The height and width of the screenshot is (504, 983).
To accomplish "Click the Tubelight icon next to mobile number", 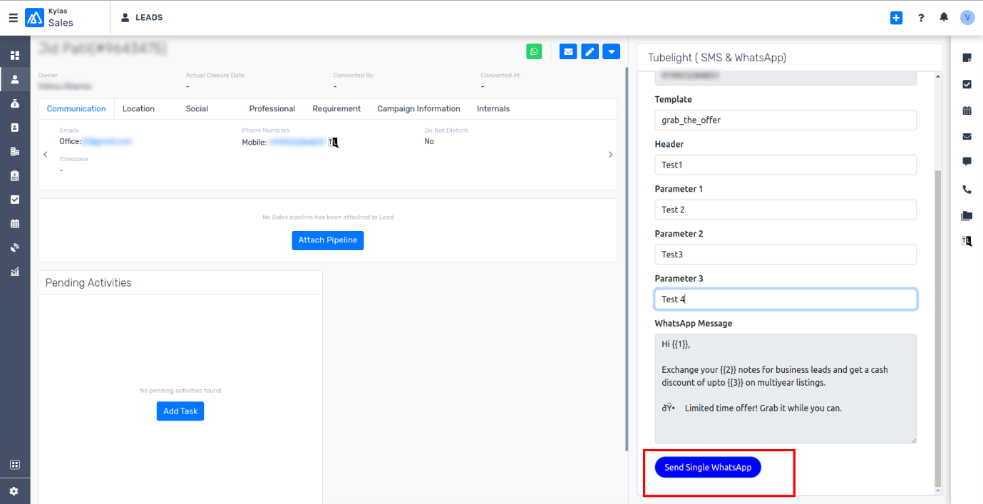I will 333,143.
